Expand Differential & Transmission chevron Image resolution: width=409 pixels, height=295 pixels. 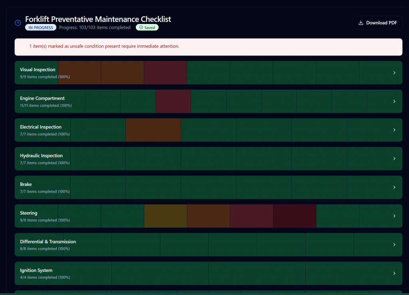[x=394, y=245]
